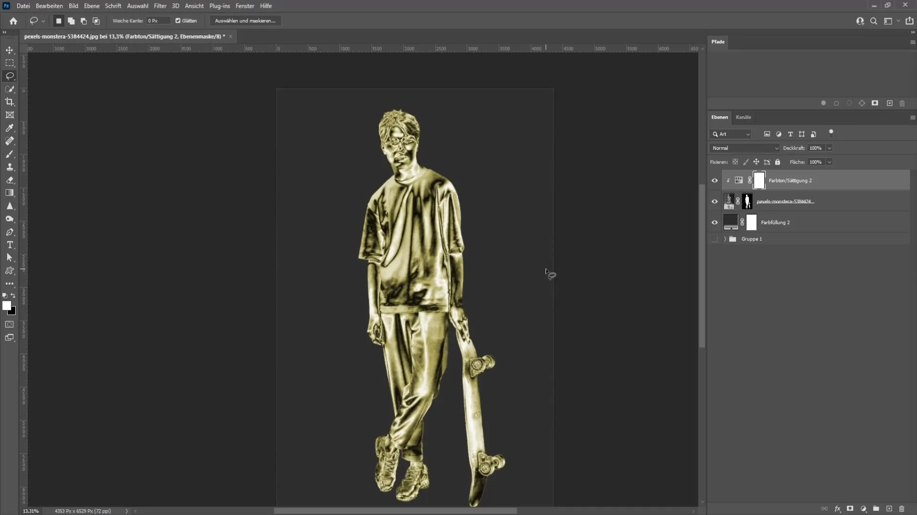The image size is (917, 515).
Task: Select the Marquee rectangle tool
Action: [10, 62]
